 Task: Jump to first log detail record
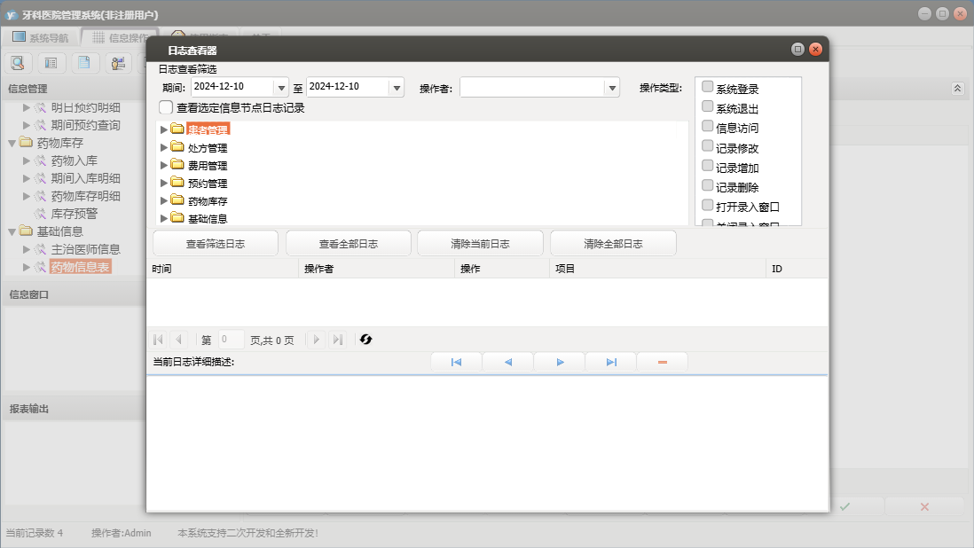[456, 363]
